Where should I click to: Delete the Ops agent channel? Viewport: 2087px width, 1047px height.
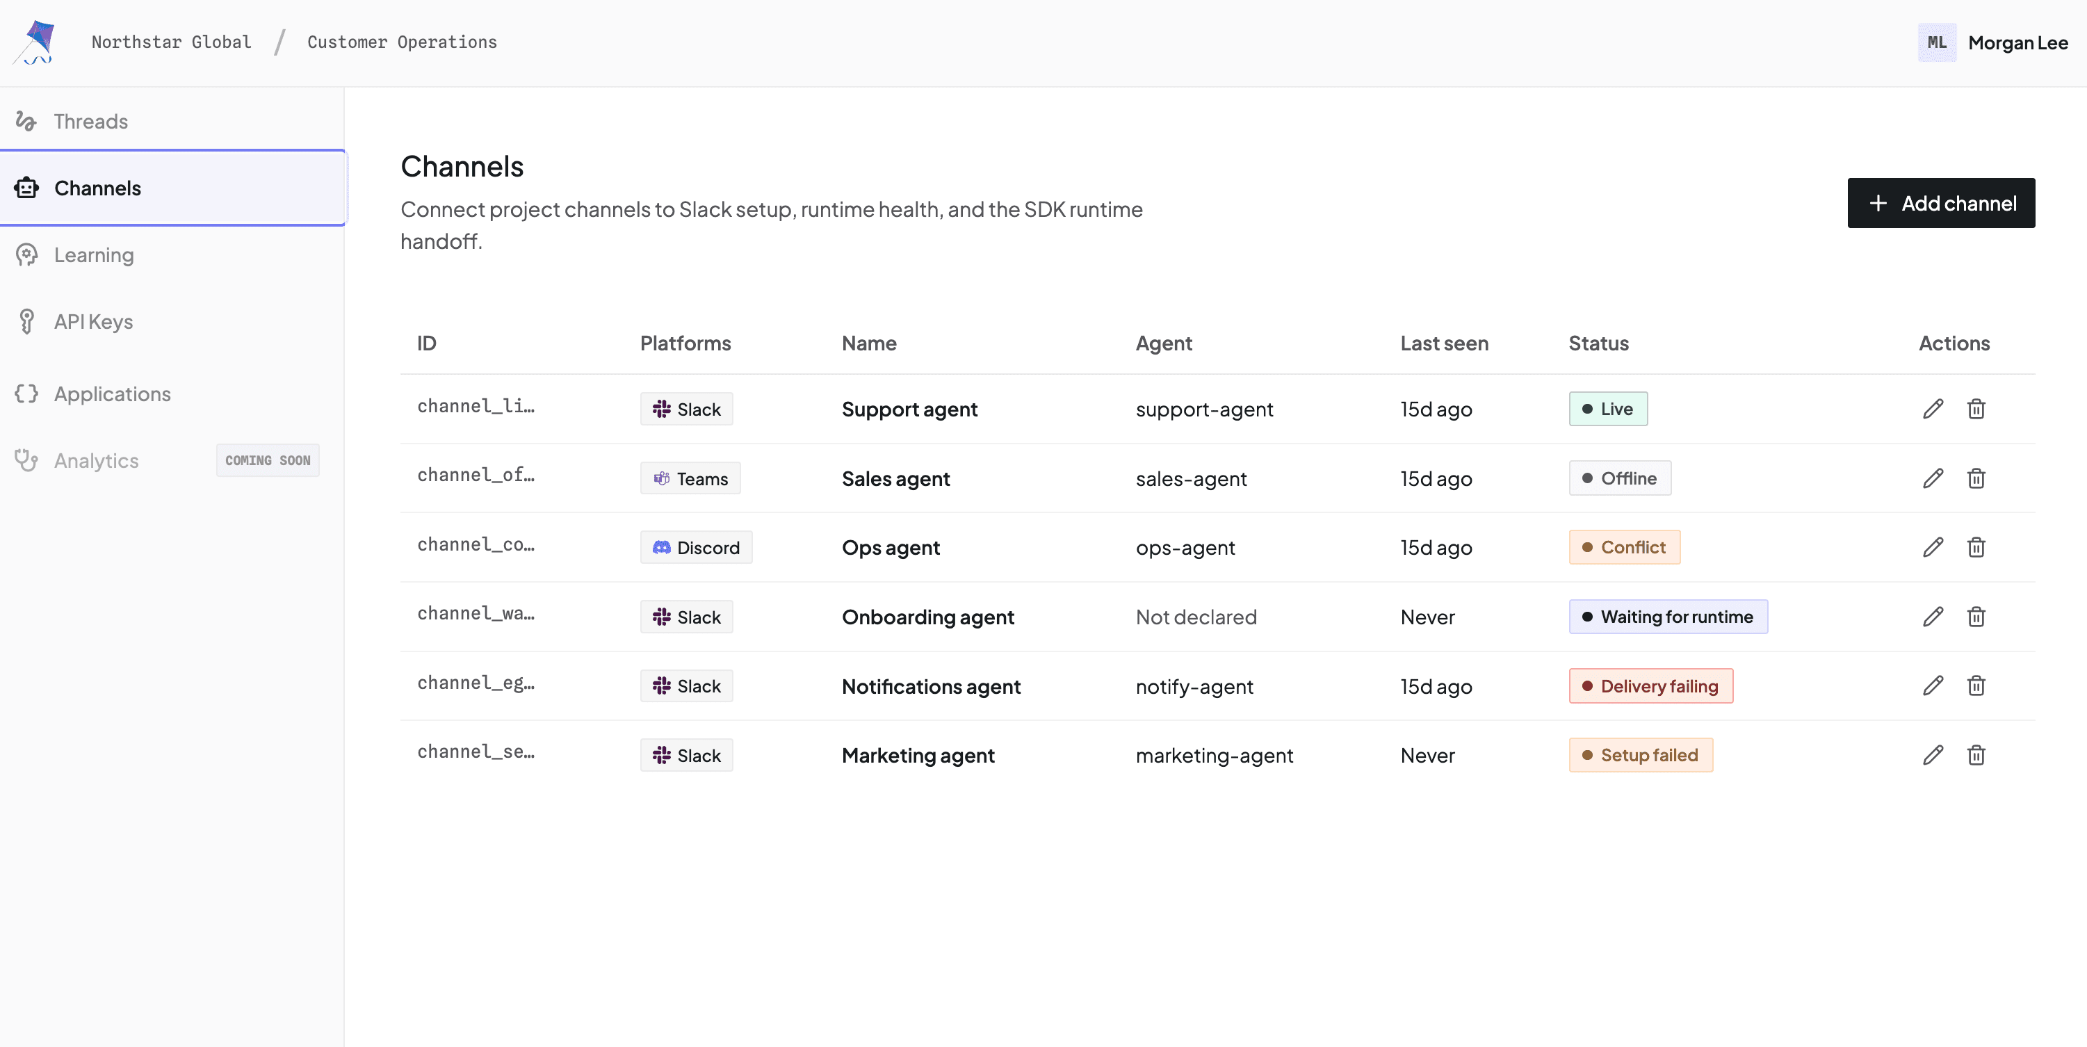coord(1976,547)
